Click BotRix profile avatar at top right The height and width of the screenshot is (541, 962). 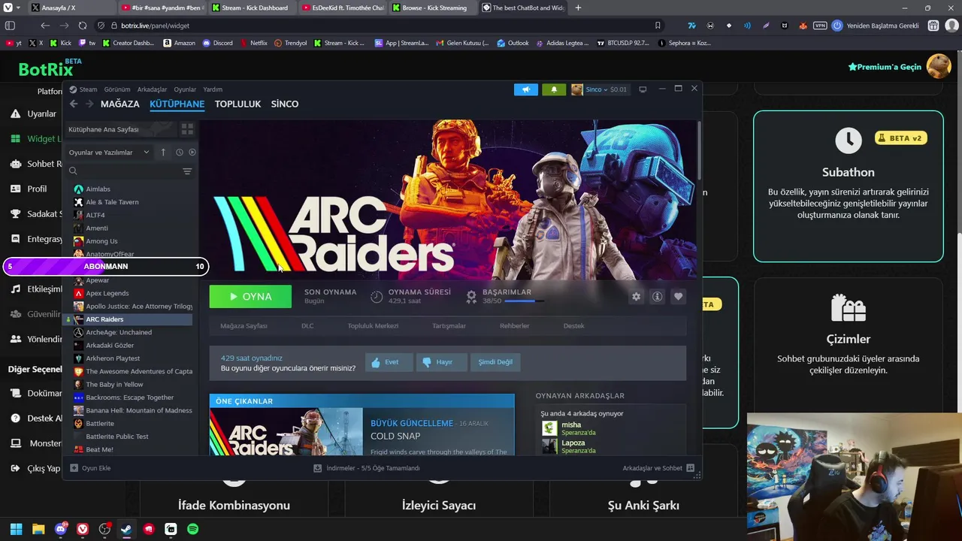(x=939, y=66)
